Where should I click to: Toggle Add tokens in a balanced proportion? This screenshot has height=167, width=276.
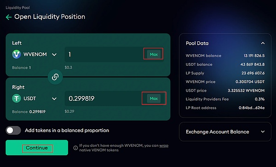[x=13, y=130]
